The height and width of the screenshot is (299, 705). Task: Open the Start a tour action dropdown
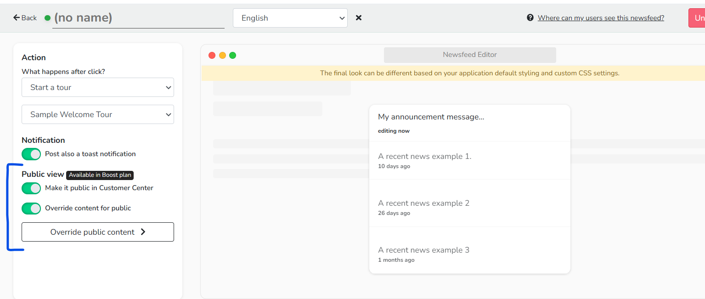click(97, 87)
